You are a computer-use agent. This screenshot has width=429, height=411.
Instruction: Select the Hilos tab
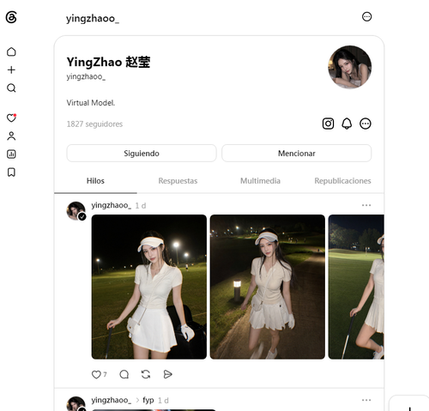tap(95, 181)
